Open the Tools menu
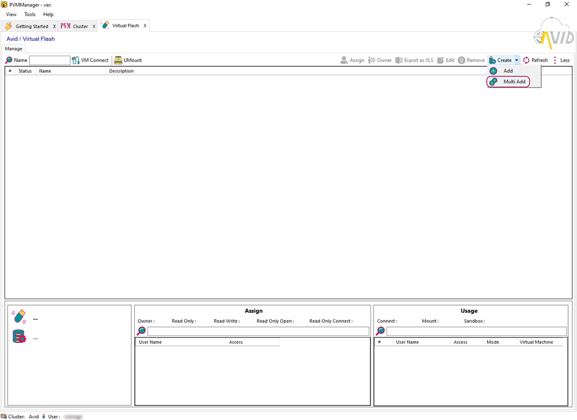The image size is (577, 420). tap(30, 14)
